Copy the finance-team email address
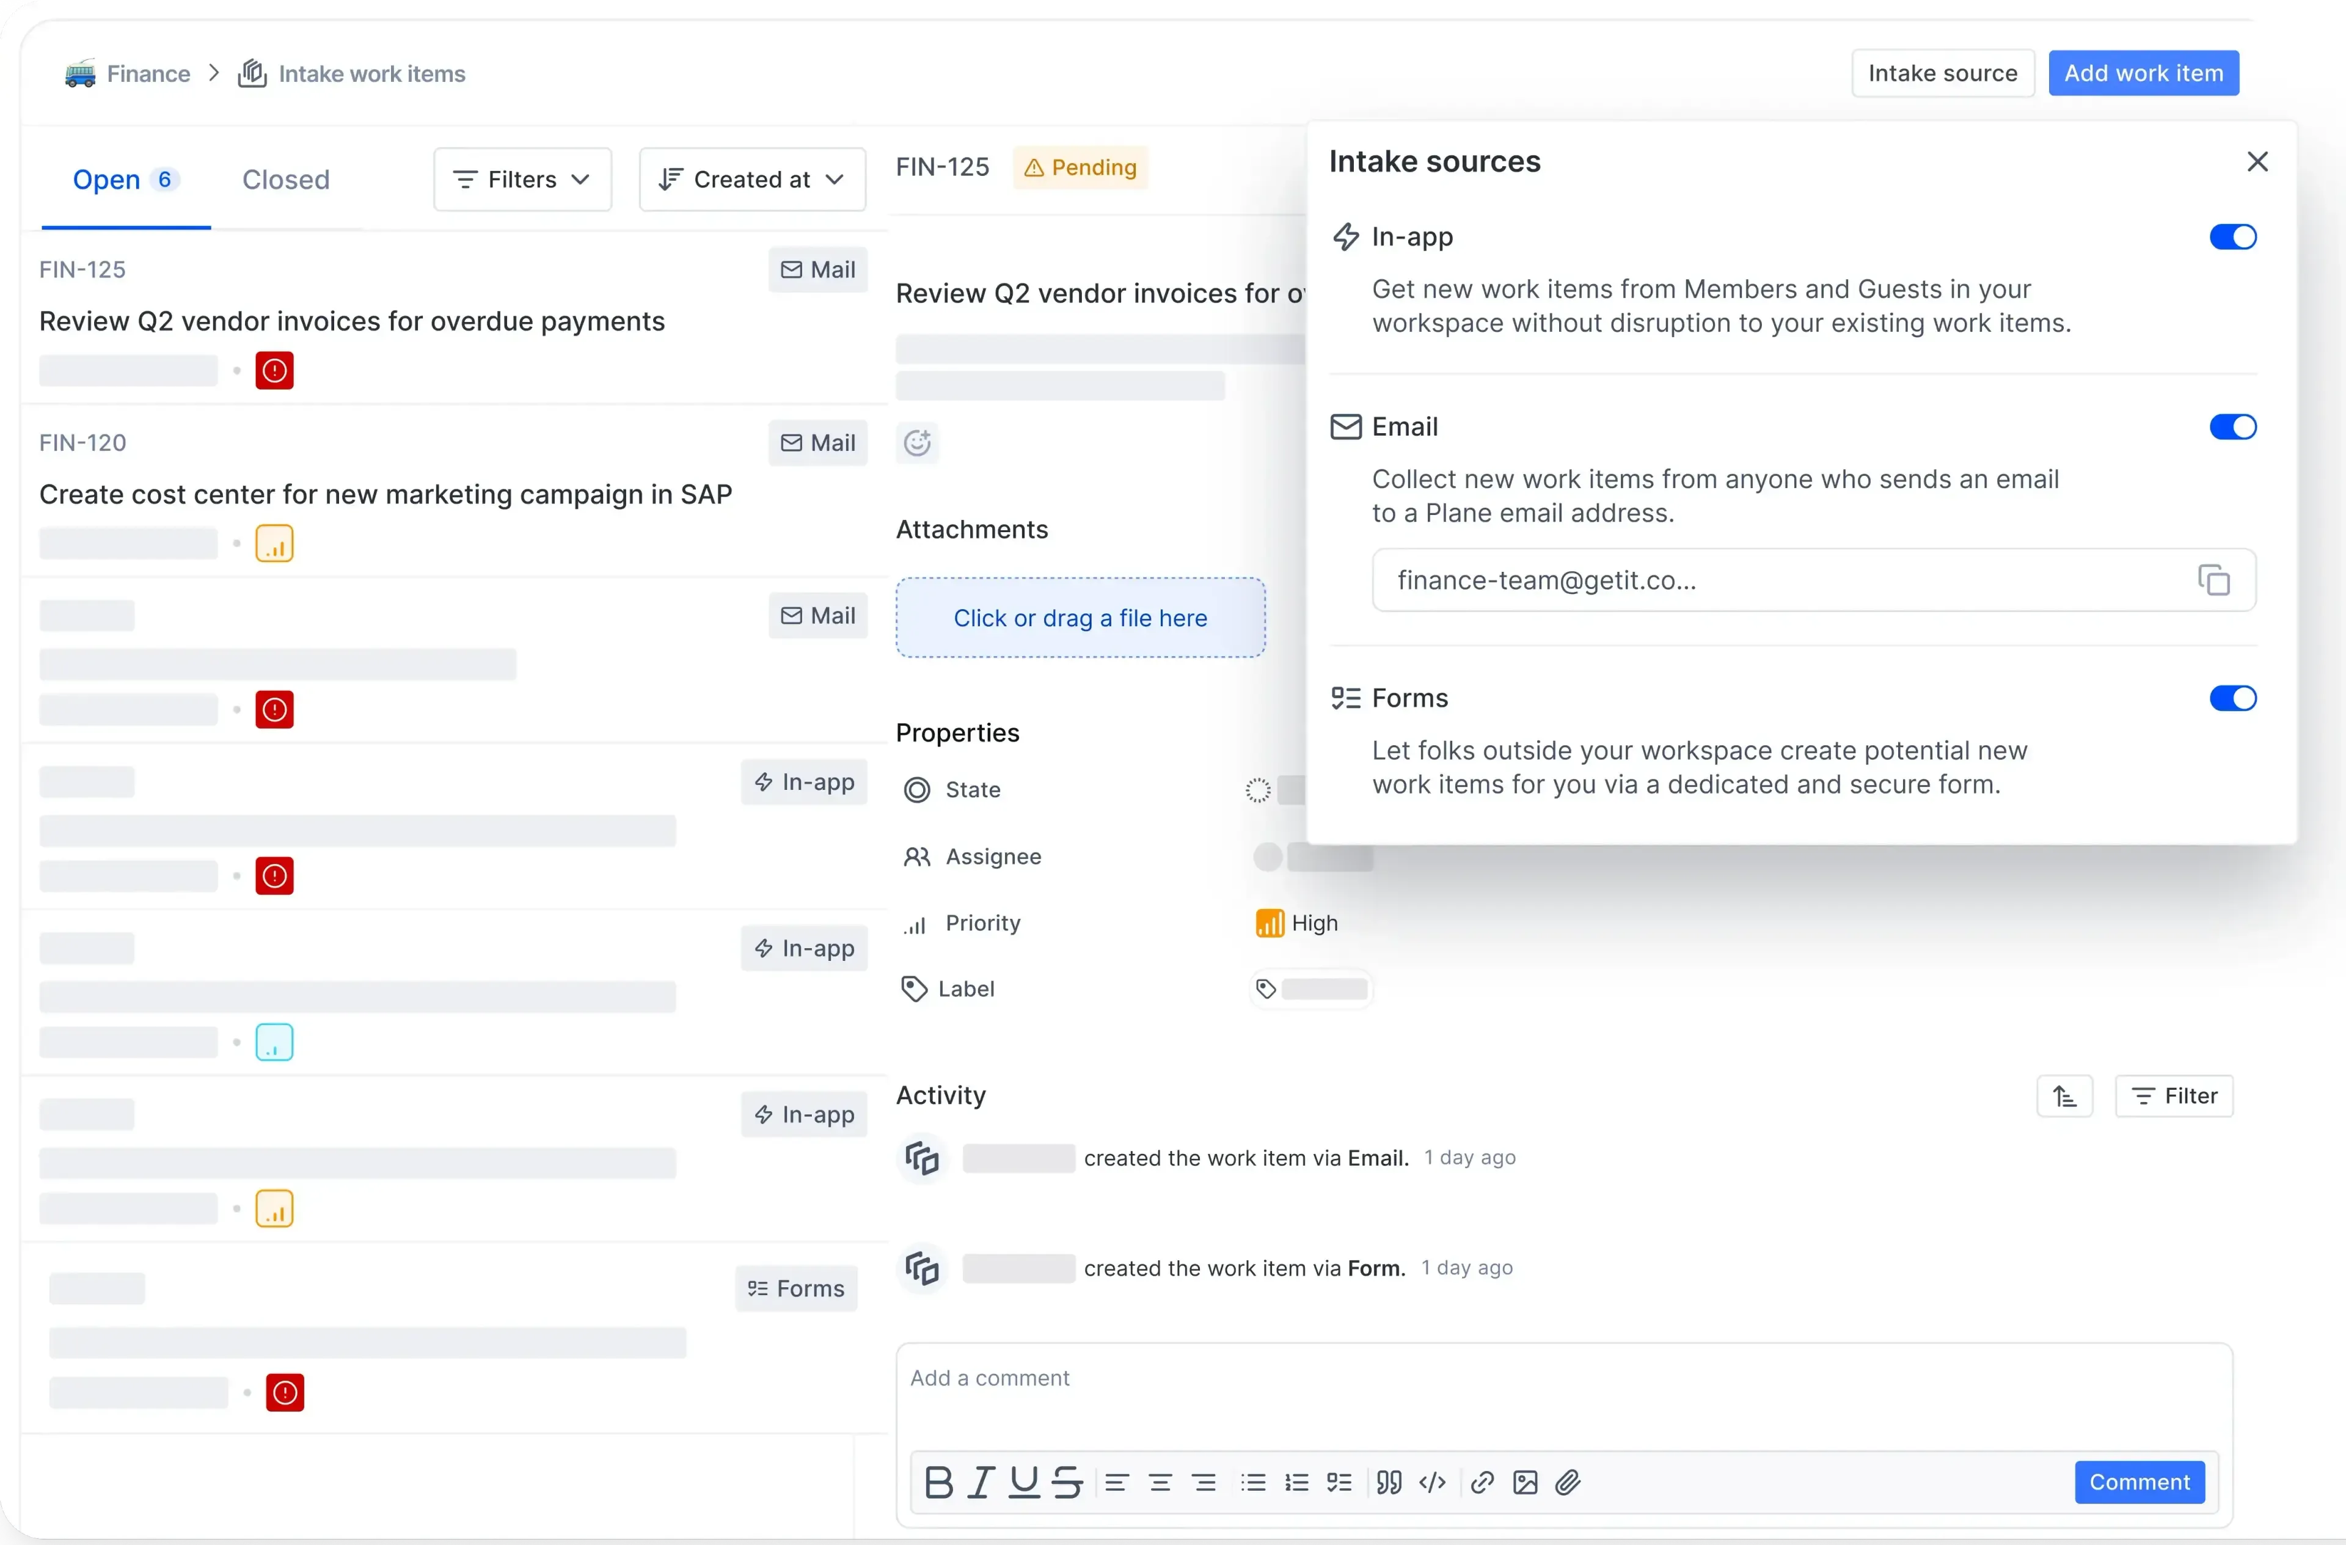Viewport: 2346px width, 1545px height. click(x=2214, y=580)
